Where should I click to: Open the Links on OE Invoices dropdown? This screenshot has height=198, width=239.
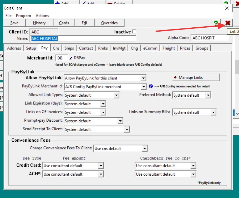coord(103,112)
